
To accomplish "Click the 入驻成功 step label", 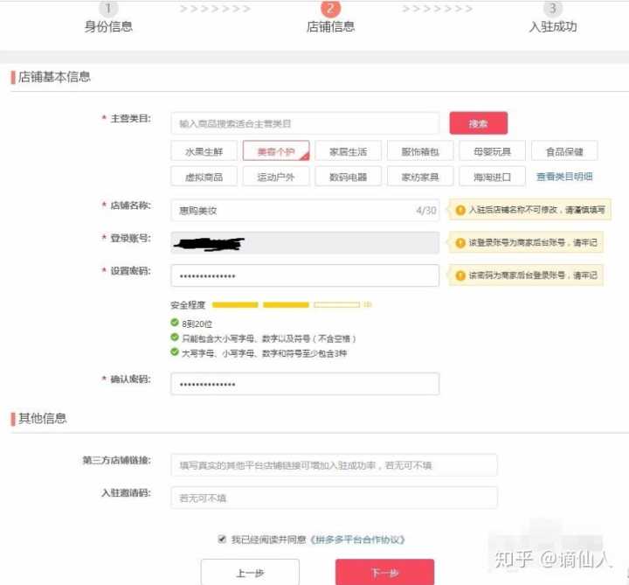I will (x=553, y=26).
